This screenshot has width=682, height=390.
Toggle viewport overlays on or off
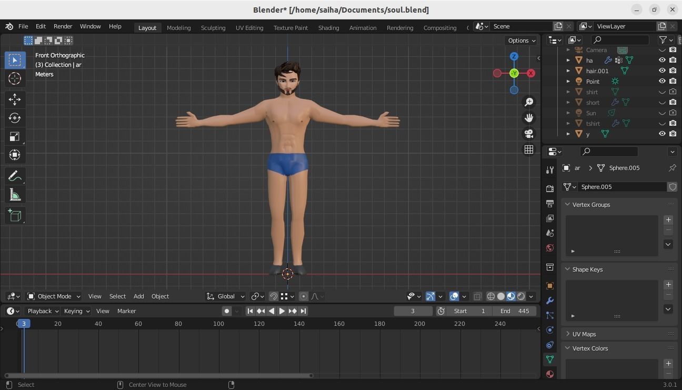[x=454, y=296]
